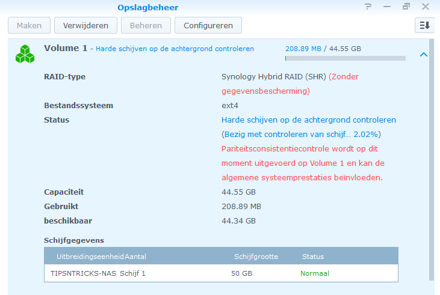This screenshot has height=295, width=440.
Task: Select the 'TIPSNTRICKS-NAS' table cell
Action: pos(83,273)
